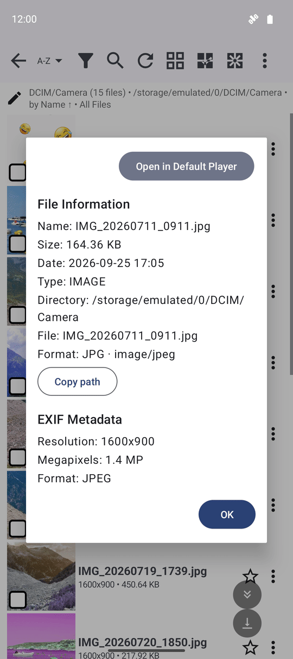Copy path of the image file

tap(77, 382)
